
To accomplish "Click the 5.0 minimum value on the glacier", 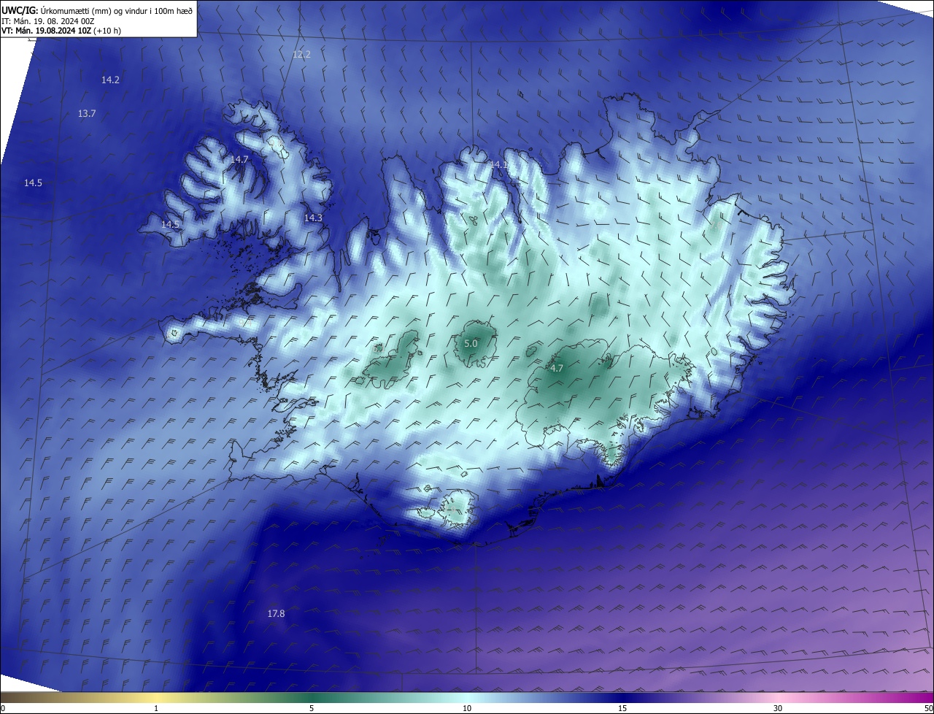I will [471, 344].
